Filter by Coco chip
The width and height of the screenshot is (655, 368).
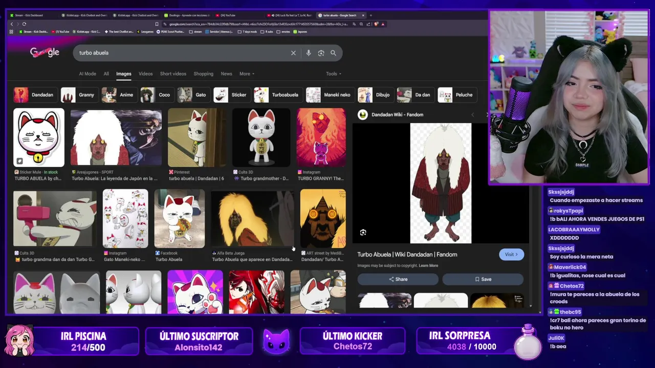(x=157, y=95)
